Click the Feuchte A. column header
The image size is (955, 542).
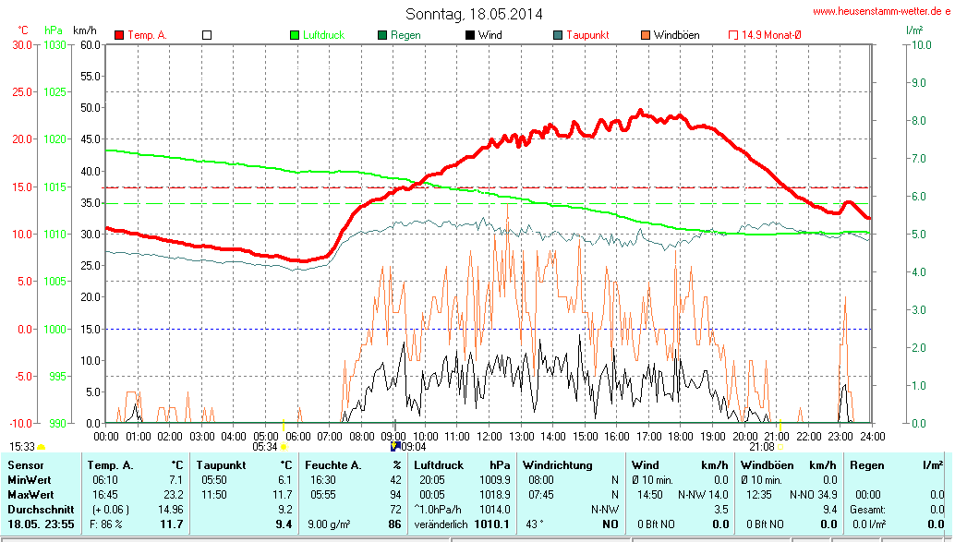coord(333,465)
